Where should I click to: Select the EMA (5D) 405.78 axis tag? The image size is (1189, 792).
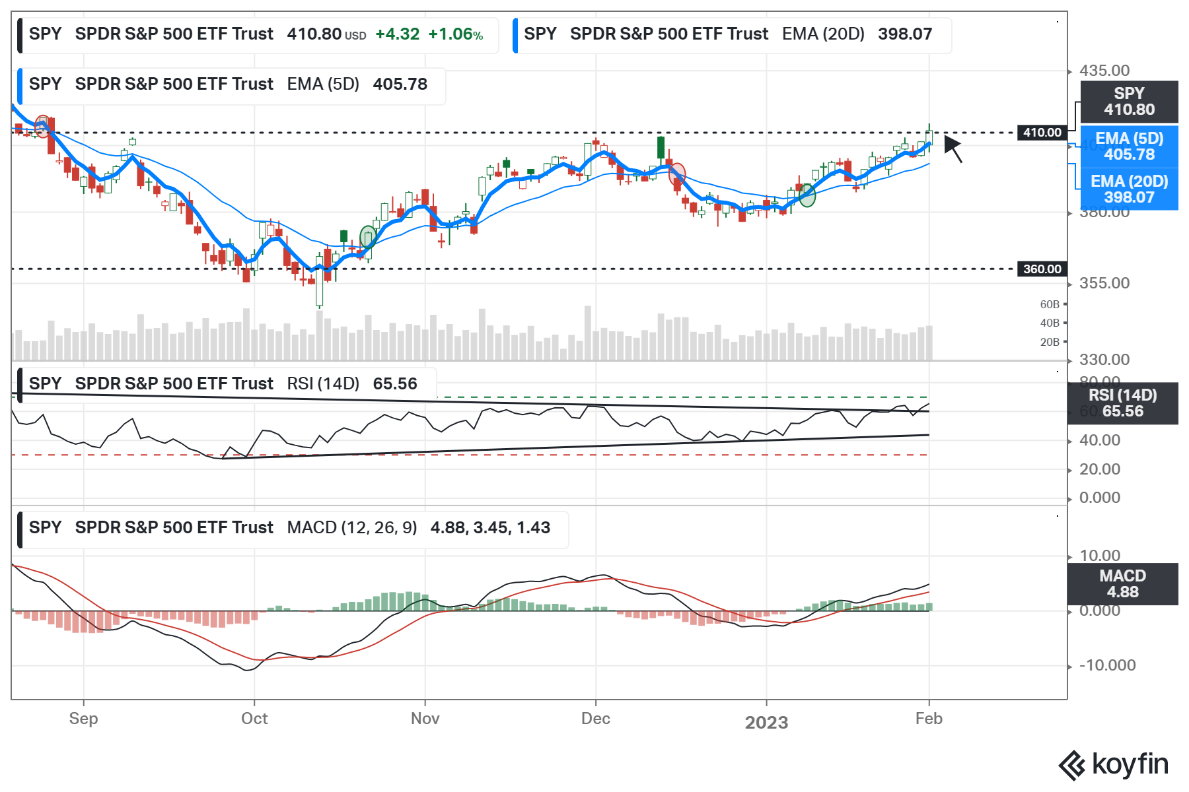coord(1129,147)
